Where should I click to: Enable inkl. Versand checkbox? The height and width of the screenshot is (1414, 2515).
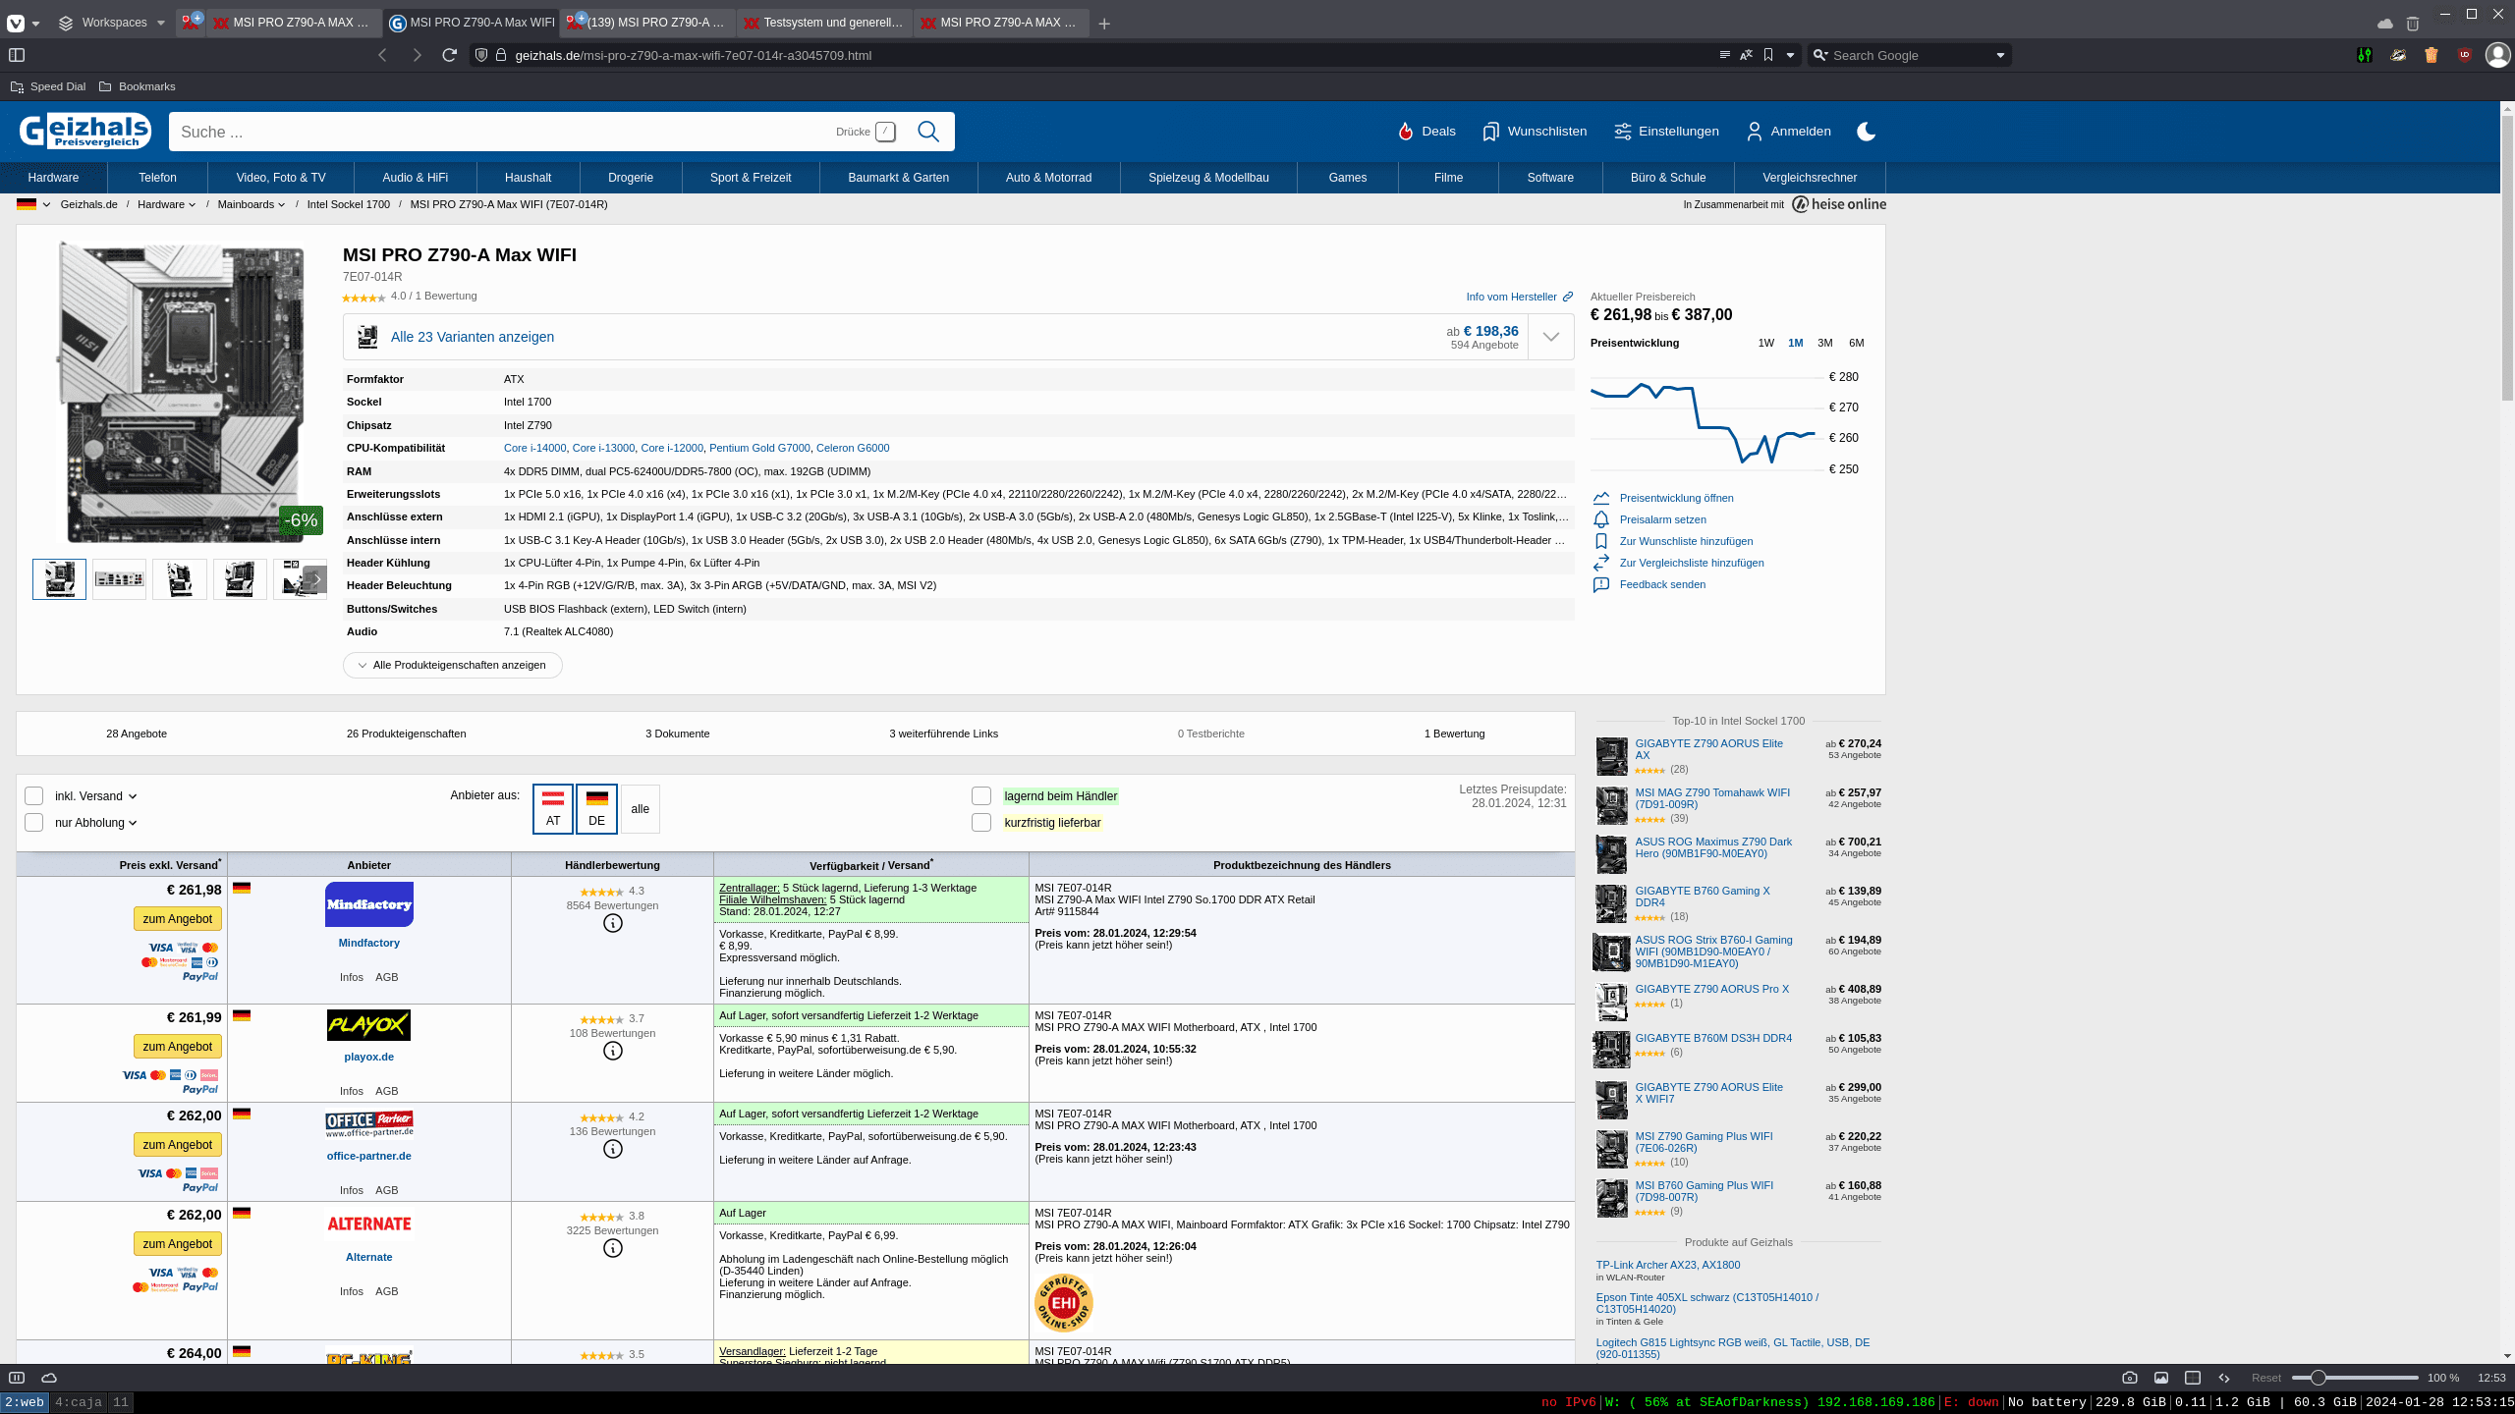point(34,796)
